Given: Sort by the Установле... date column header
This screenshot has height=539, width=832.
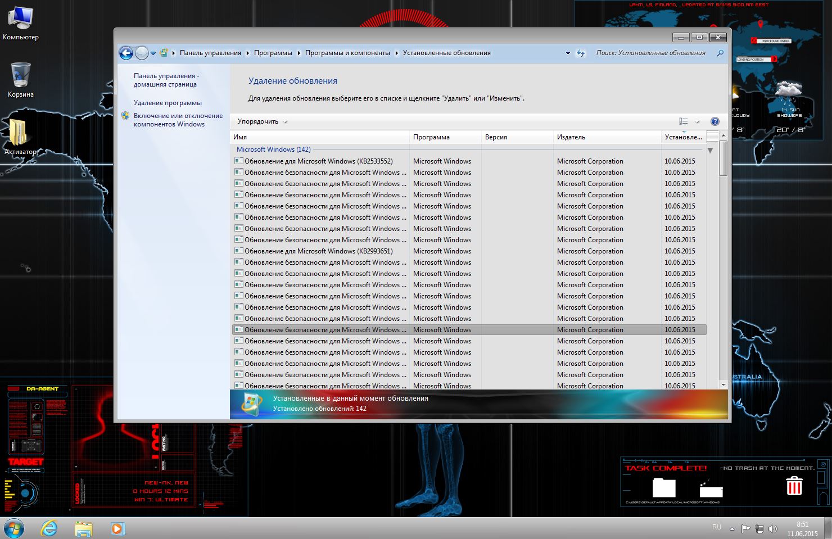Looking at the screenshot, I should [684, 137].
